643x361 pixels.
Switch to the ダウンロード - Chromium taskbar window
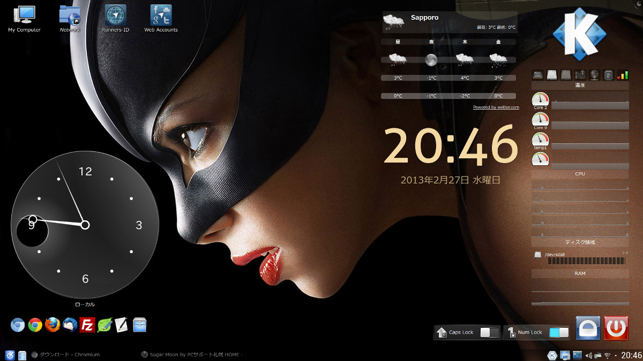pyautogui.click(x=66, y=355)
